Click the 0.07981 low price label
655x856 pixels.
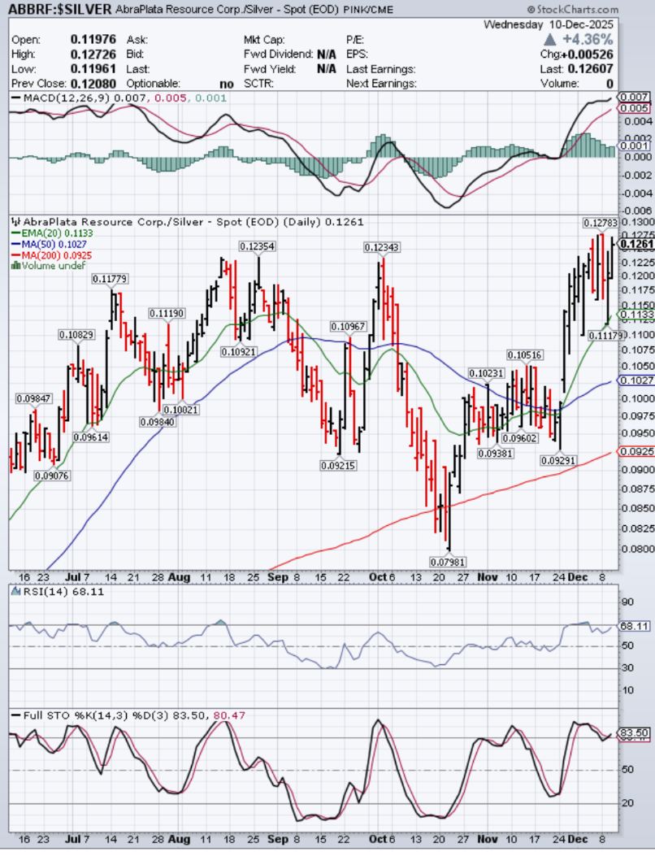[448, 562]
